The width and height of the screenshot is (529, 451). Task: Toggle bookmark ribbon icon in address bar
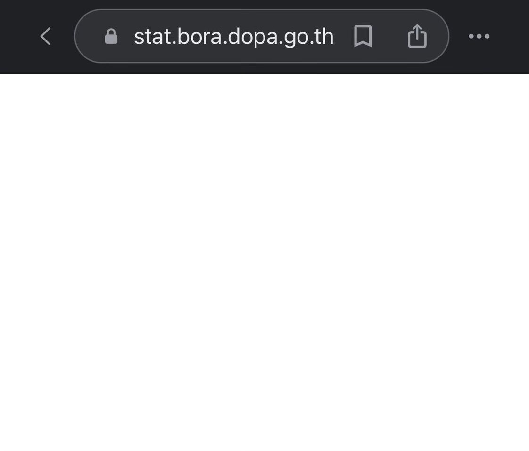tap(363, 36)
